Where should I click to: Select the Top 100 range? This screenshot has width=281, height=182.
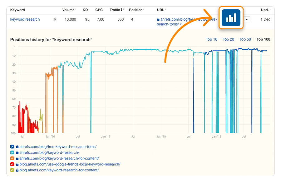tap(263, 39)
